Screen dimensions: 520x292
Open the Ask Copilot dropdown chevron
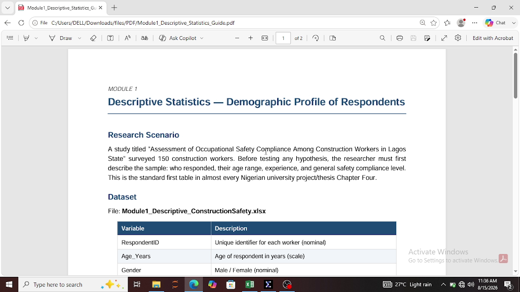[x=201, y=38]
